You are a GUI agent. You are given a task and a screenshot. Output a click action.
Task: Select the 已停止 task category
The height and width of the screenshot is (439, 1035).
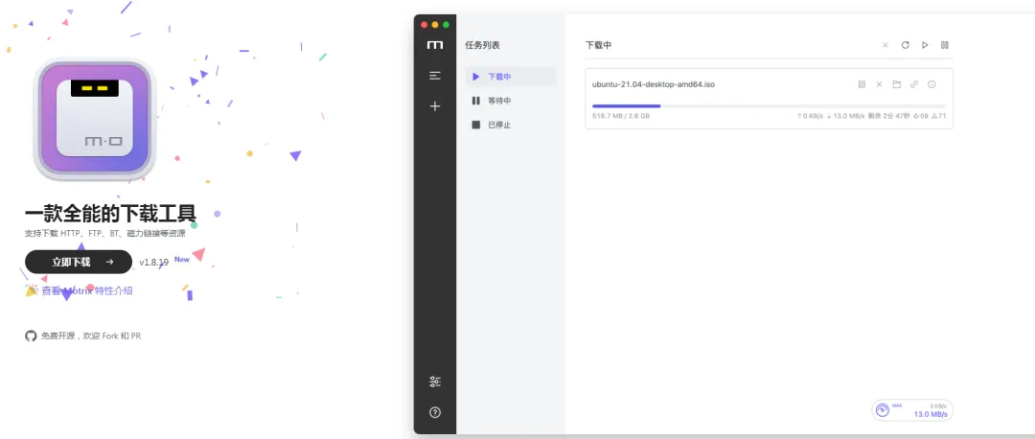pos(511,125)
